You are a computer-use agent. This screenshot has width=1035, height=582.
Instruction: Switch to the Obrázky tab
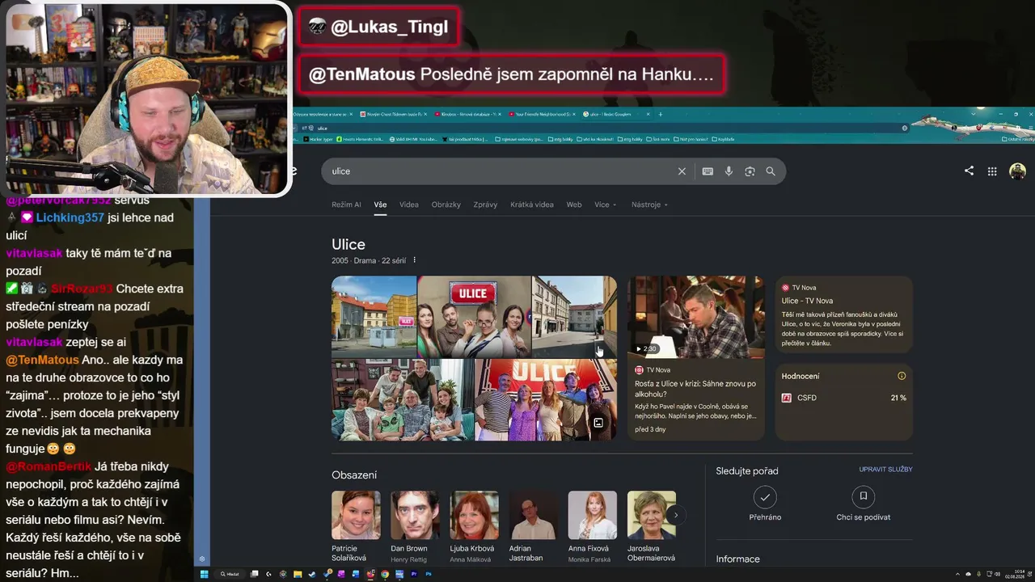[x=446, y=205]
